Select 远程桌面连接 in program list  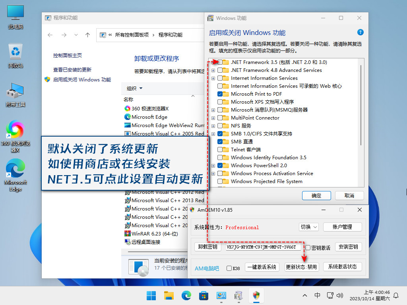coord(143,242)
